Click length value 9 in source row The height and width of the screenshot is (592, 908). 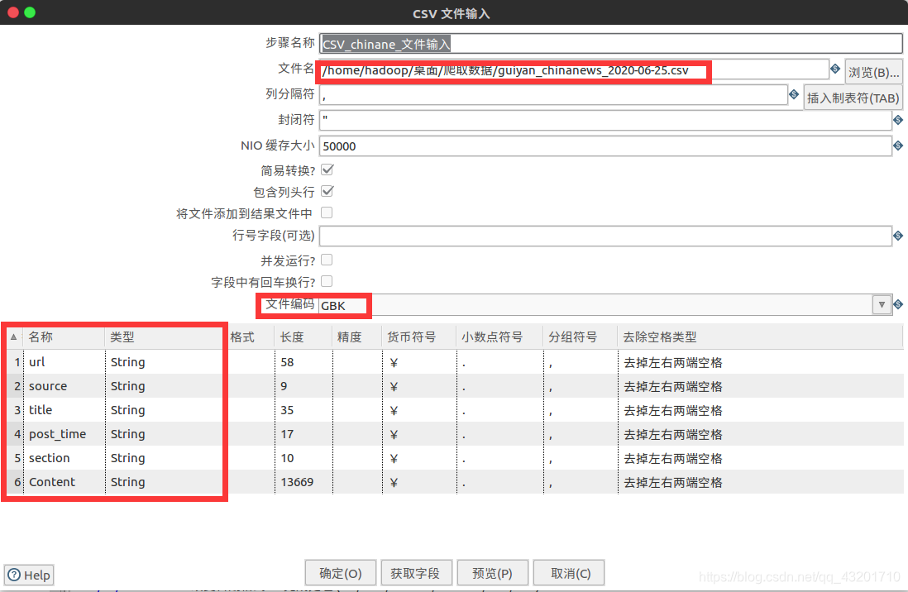(303, 386)
